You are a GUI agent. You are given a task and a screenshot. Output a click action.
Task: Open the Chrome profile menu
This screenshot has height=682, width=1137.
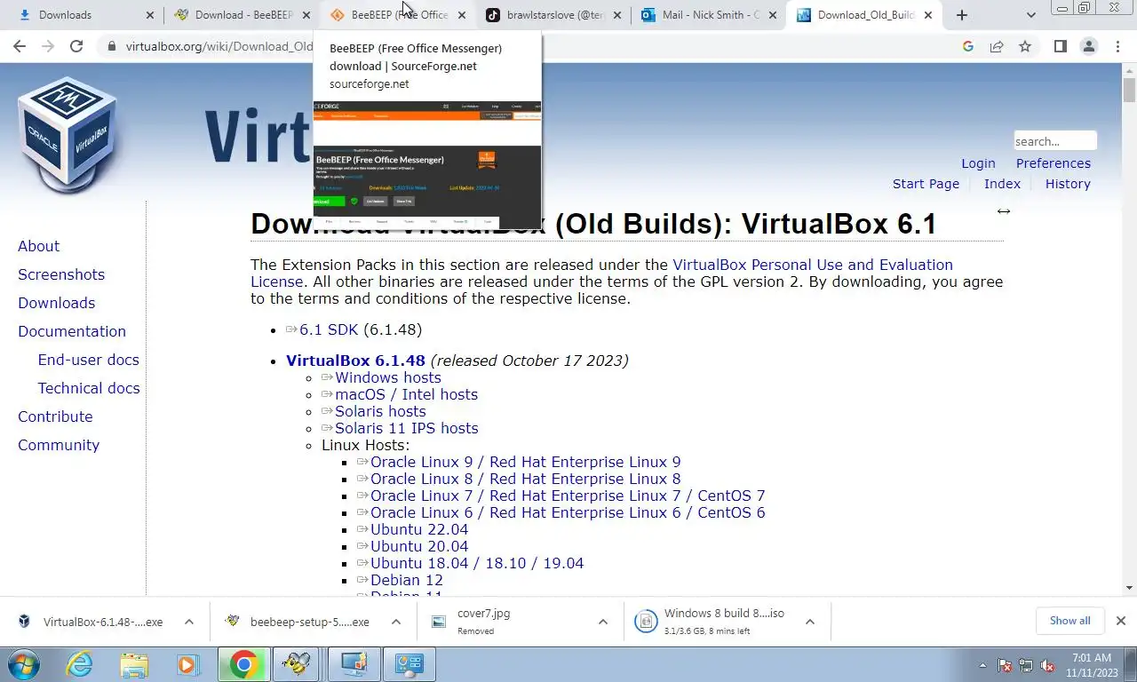pos(1088,46)
